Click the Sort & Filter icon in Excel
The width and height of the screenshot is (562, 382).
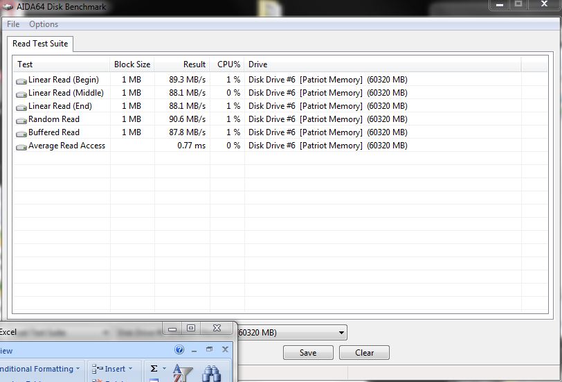click(182, 373)
